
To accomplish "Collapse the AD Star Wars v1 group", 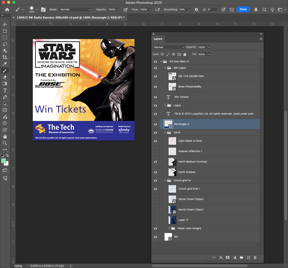I will pos(161,61).
